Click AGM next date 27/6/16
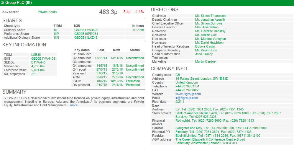 point(117,77)
